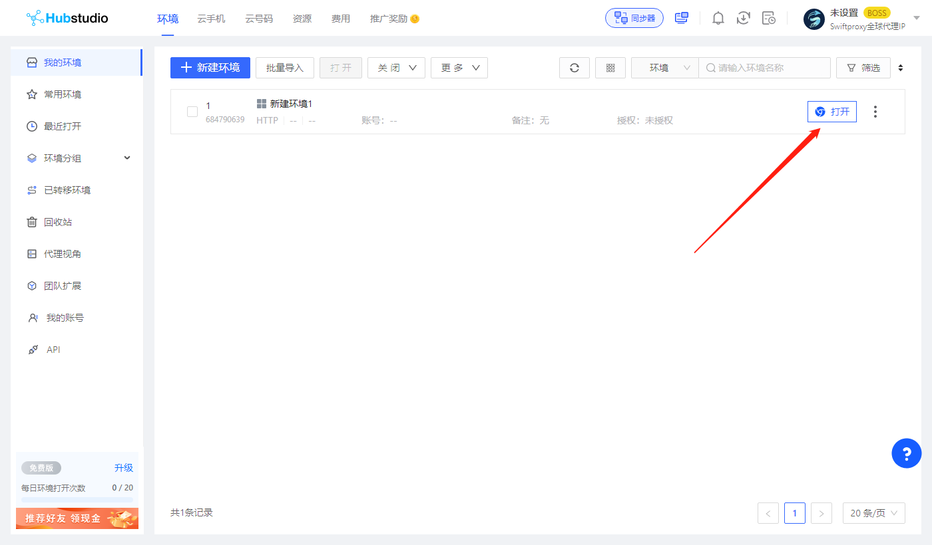The width and height of the screenshot is (932, 545).
Task: Collapse the 环境分组 section
Action: [126, 158]
